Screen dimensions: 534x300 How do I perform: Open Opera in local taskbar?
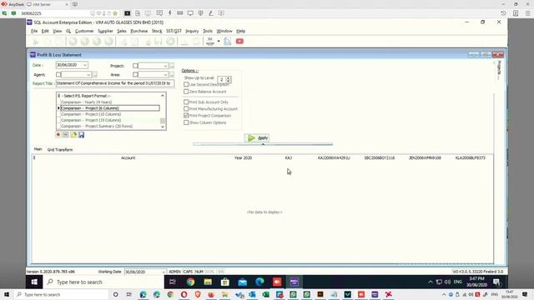point(184,294)
